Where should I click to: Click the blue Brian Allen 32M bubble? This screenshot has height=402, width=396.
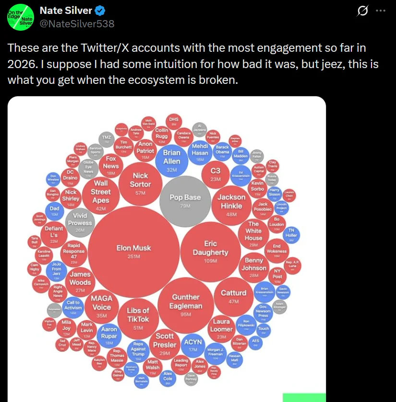171,160
